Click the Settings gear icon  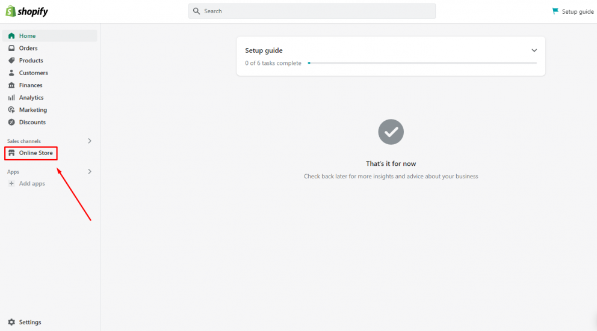point(11,322)
